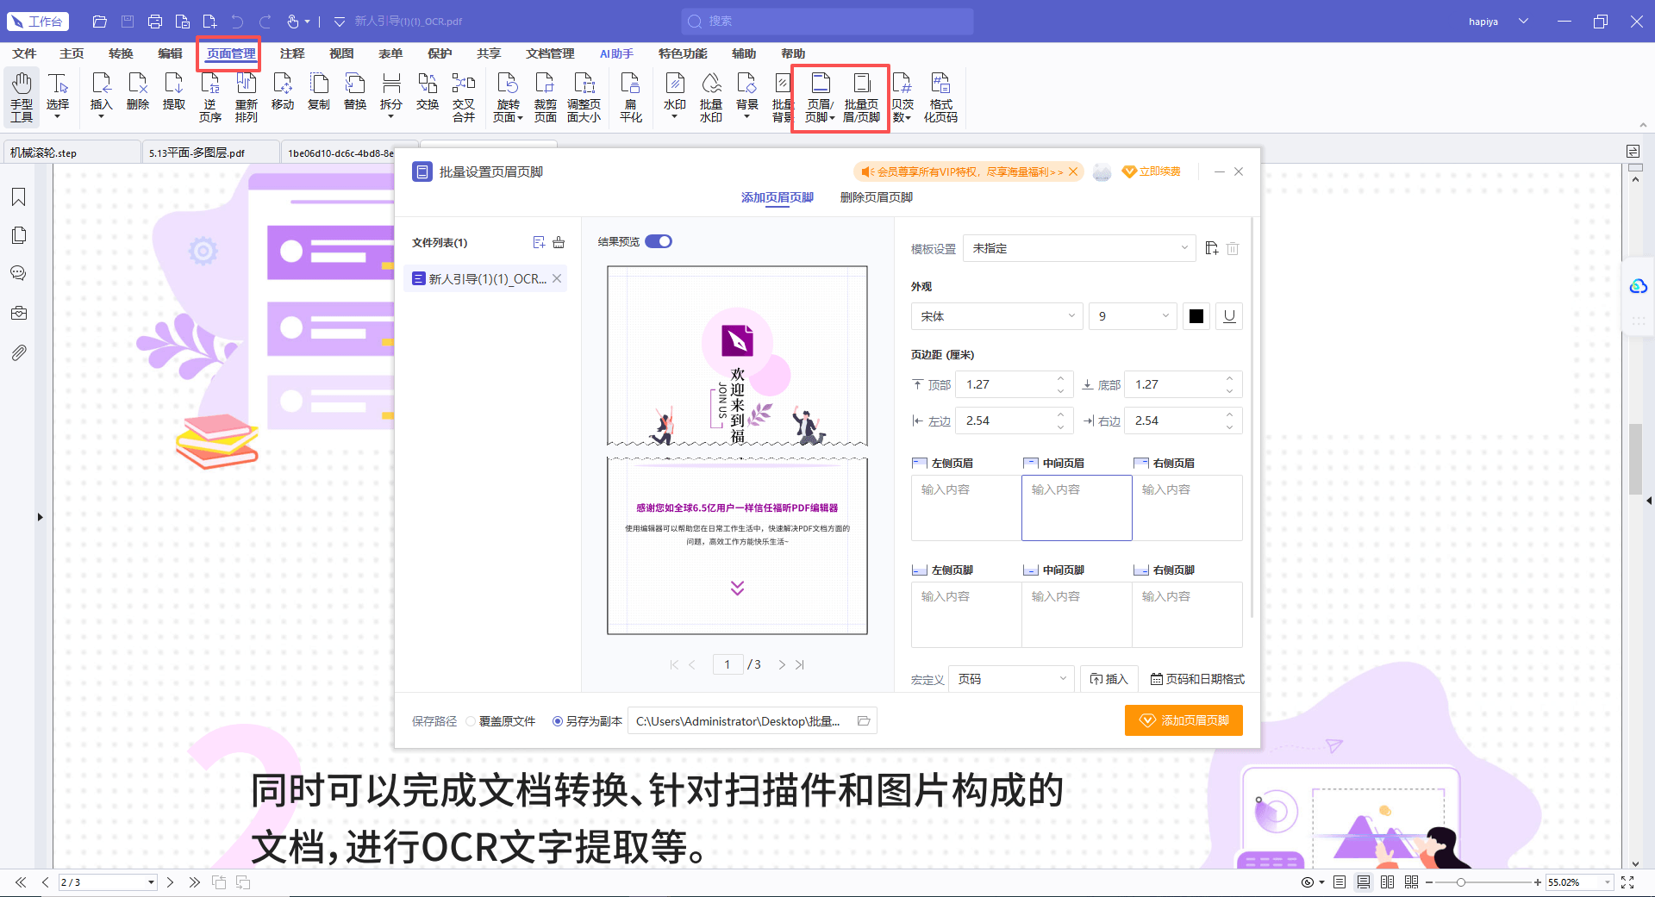Open the Attachments paperclip panel
The height and width of the screenshot is (897, 1655).
click(x=18, y=352)
